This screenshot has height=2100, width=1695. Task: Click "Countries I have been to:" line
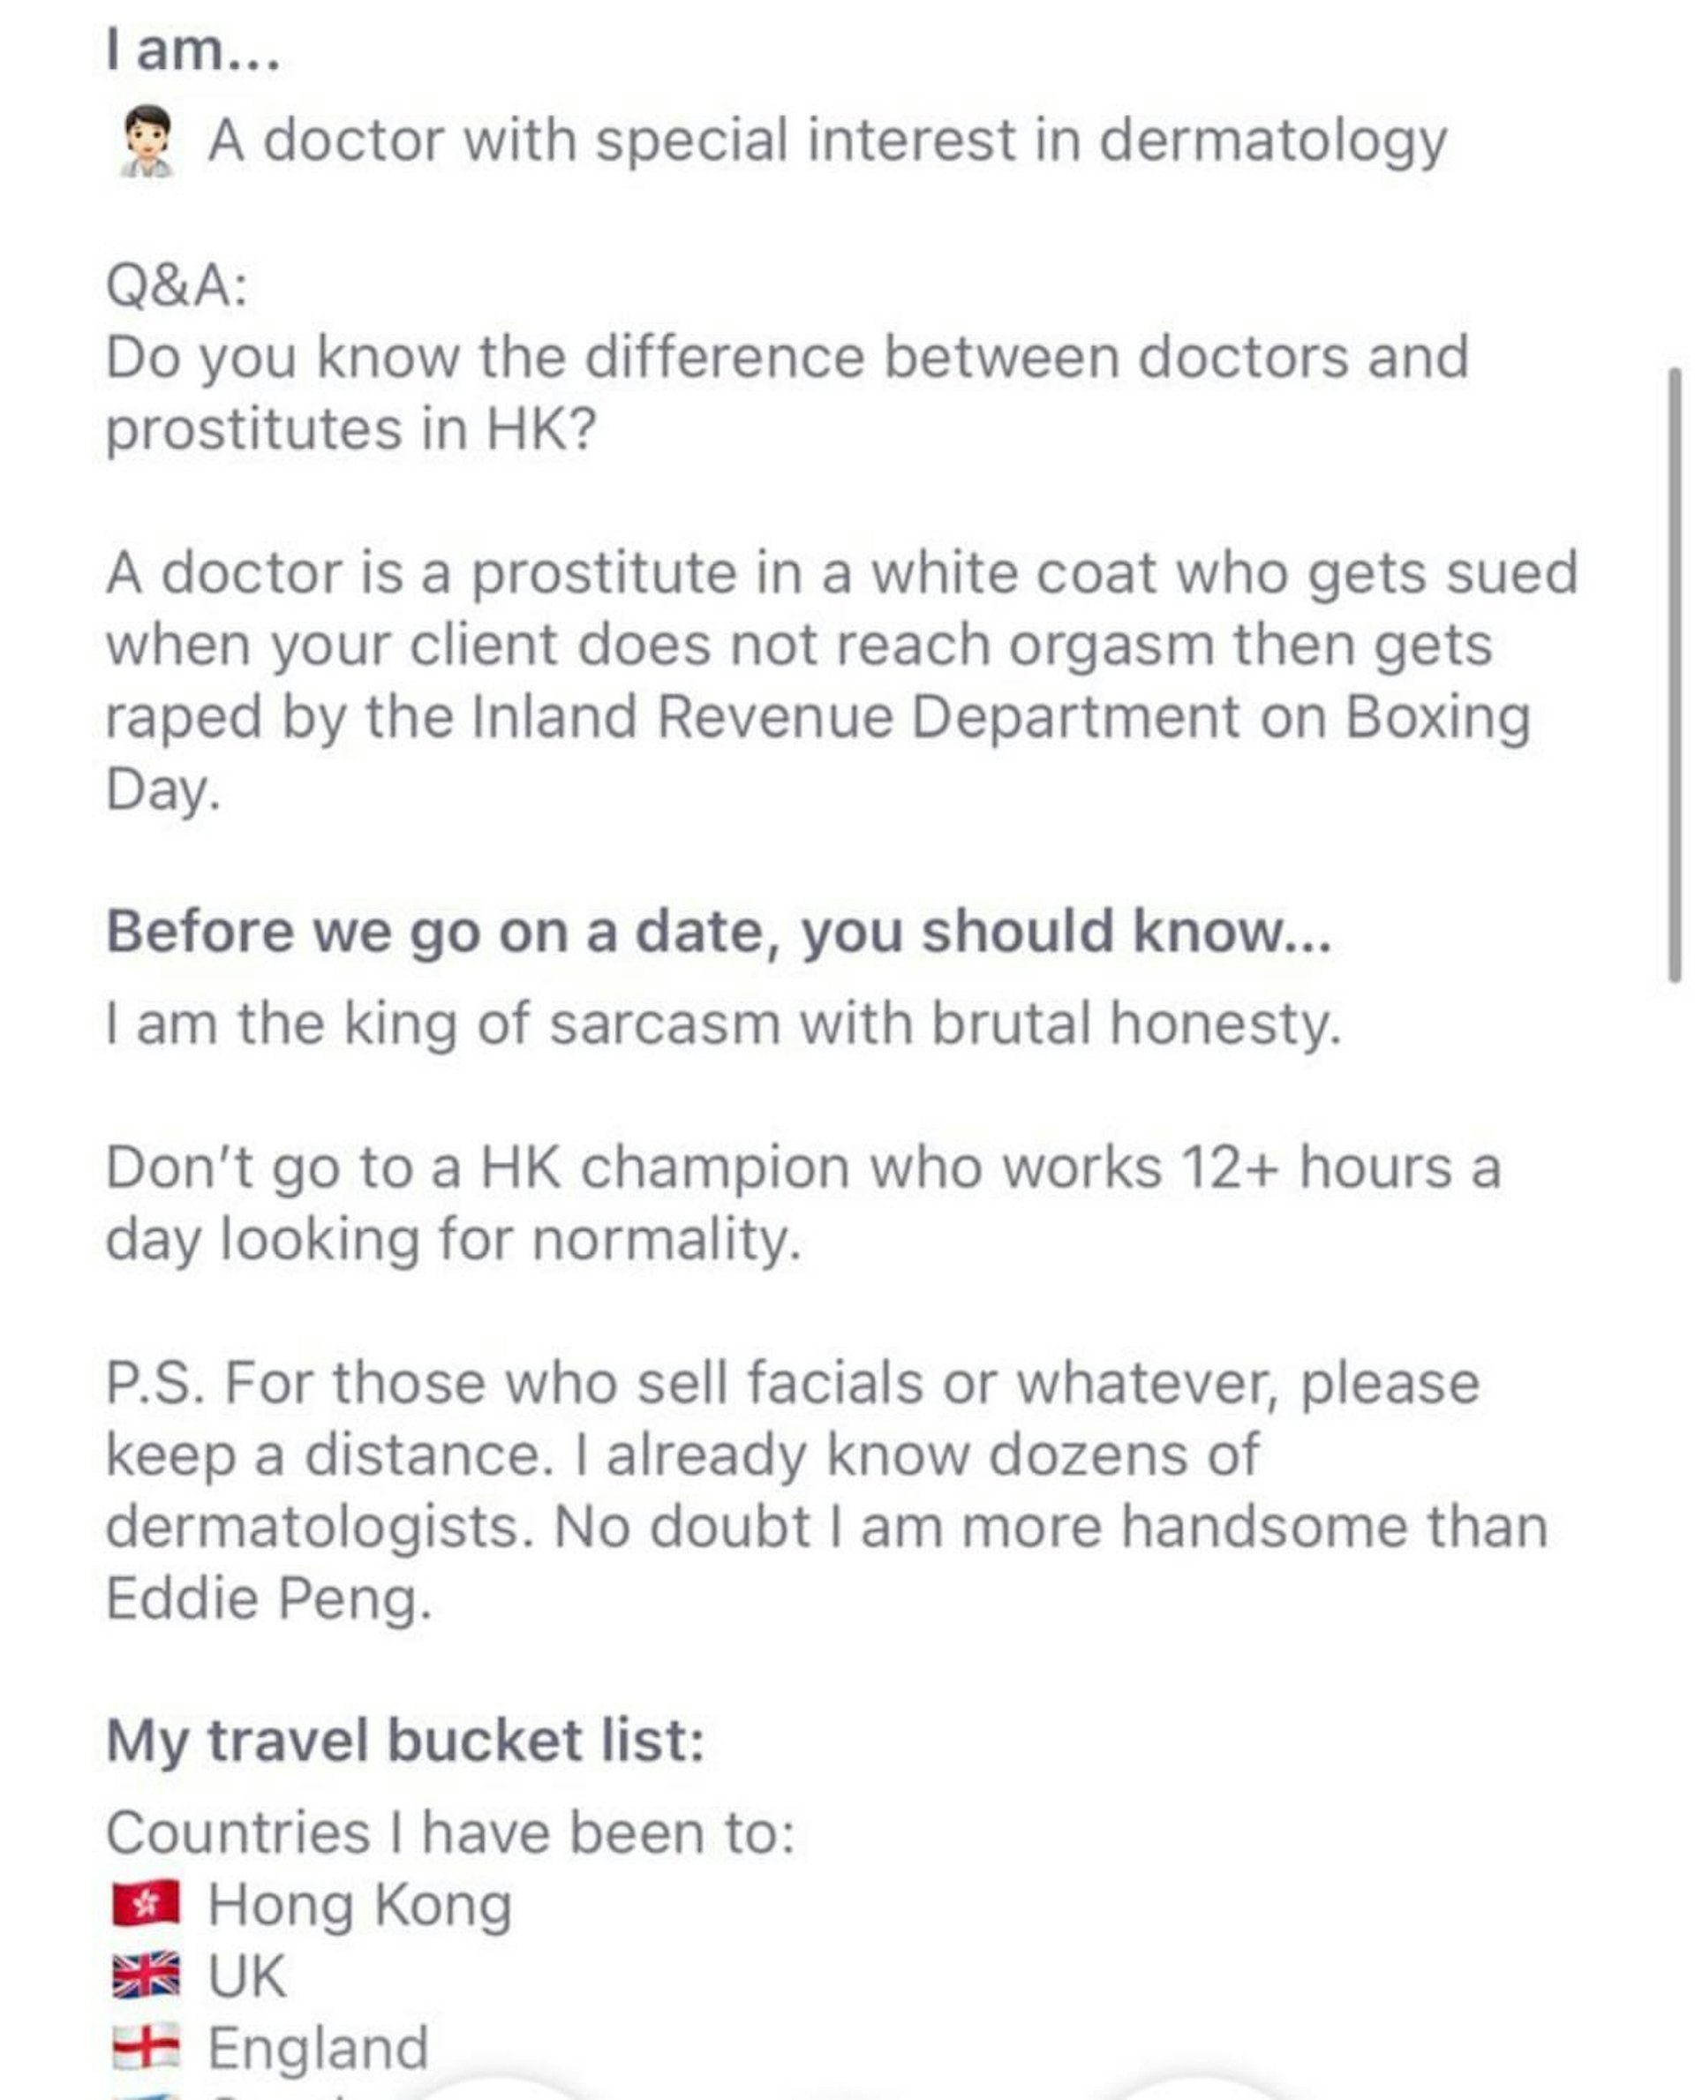pyautogui.click(x=449, y=1832)
